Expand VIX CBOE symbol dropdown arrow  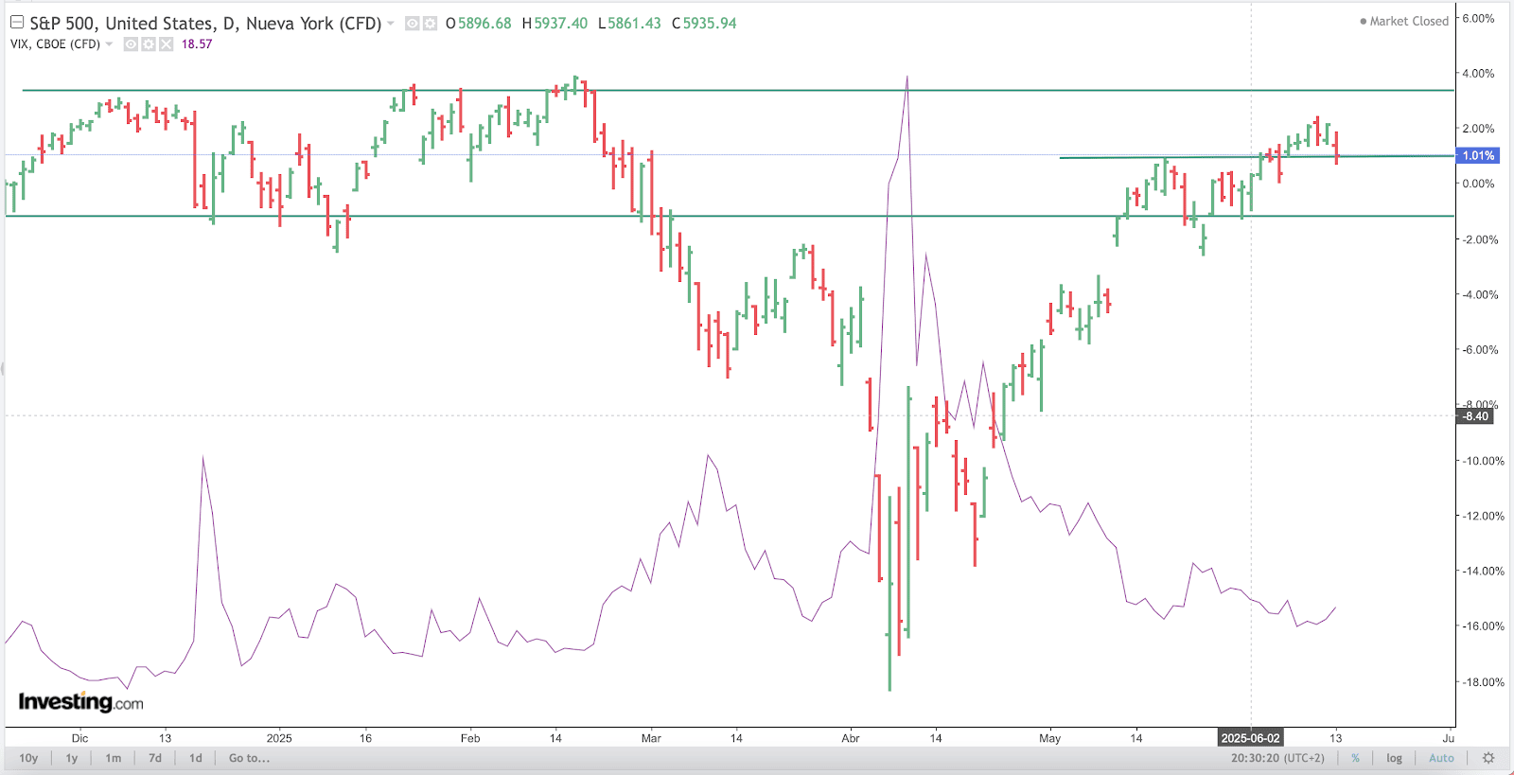point(110,44)
